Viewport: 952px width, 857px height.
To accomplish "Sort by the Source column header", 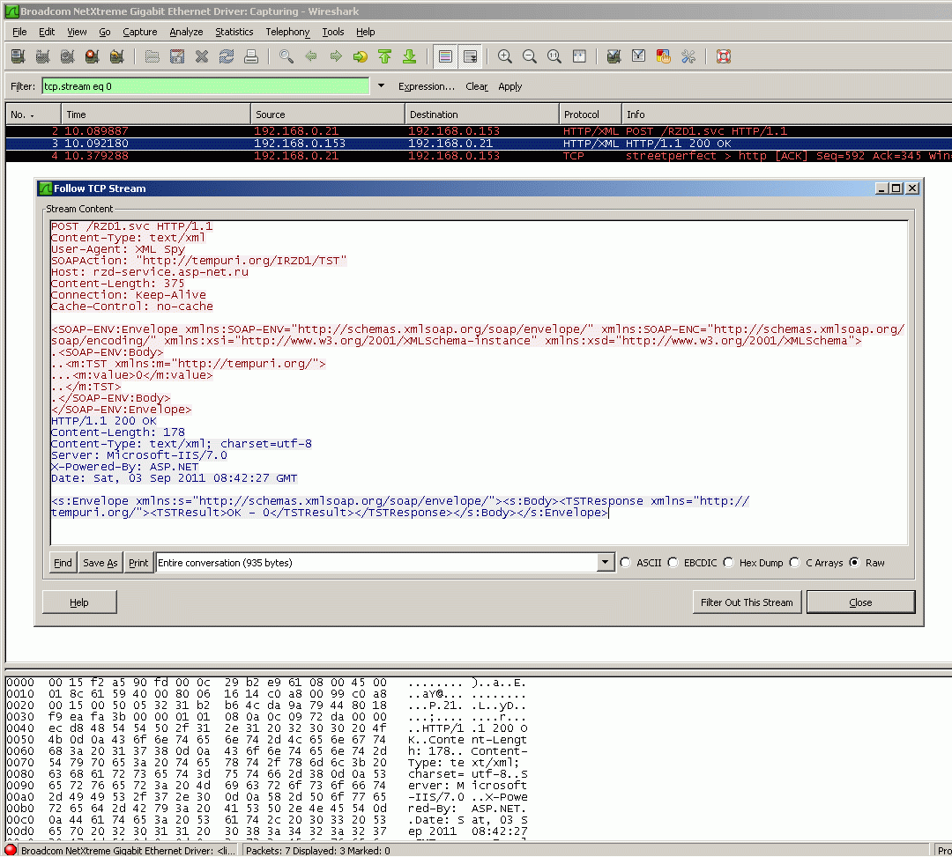I will pyautogui.click(x=327, y=114).
